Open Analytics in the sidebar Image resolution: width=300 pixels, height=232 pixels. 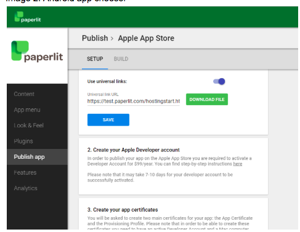[x=37, y=188]
